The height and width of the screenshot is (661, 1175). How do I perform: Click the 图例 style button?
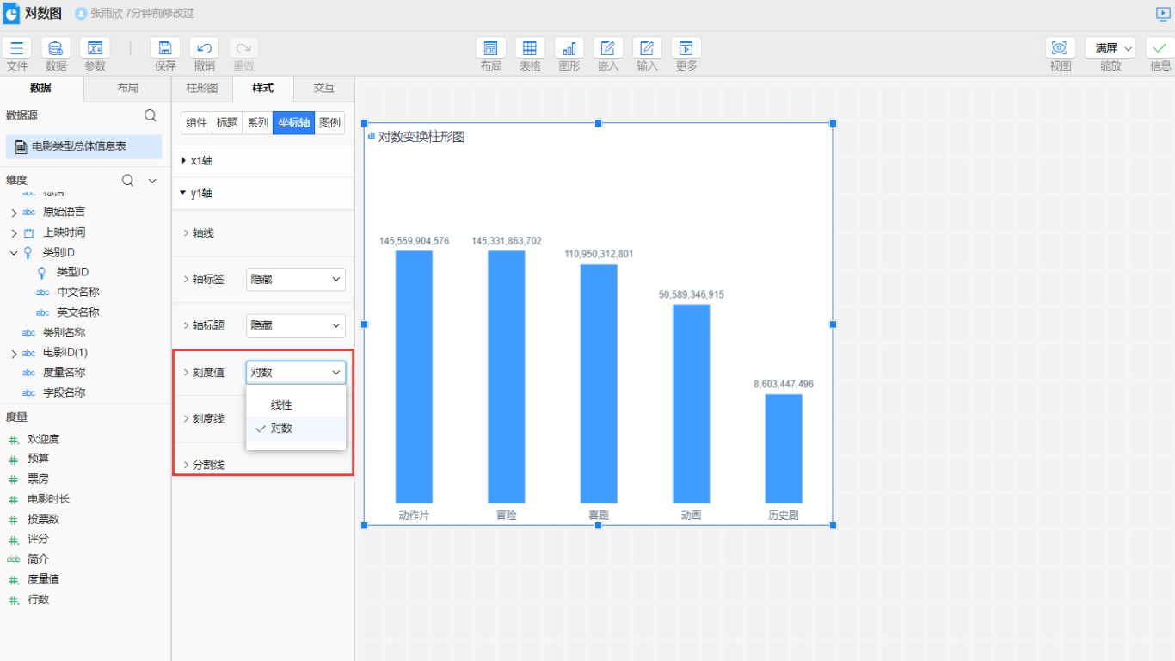click(329, 123)
